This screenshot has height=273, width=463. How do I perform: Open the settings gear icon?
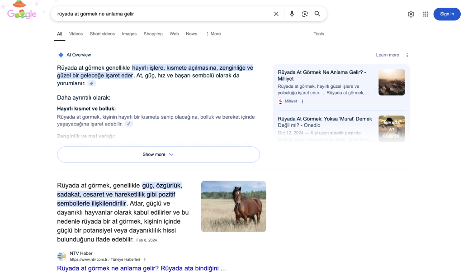411,14
